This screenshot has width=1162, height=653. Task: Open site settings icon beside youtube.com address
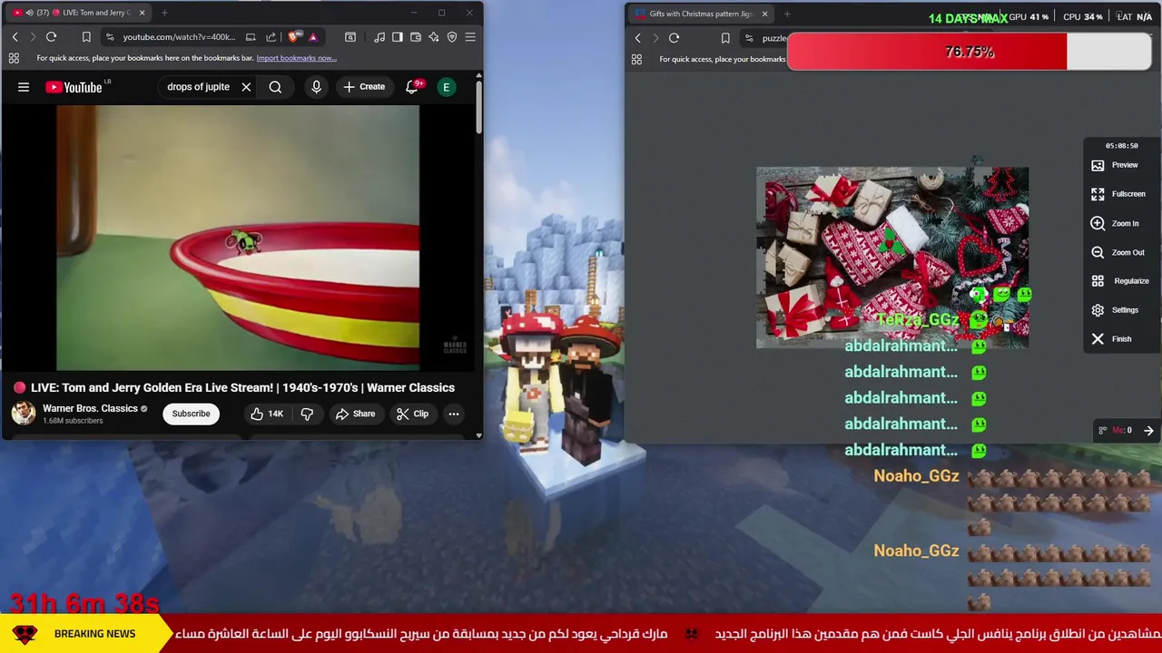[x=109, y=37]
